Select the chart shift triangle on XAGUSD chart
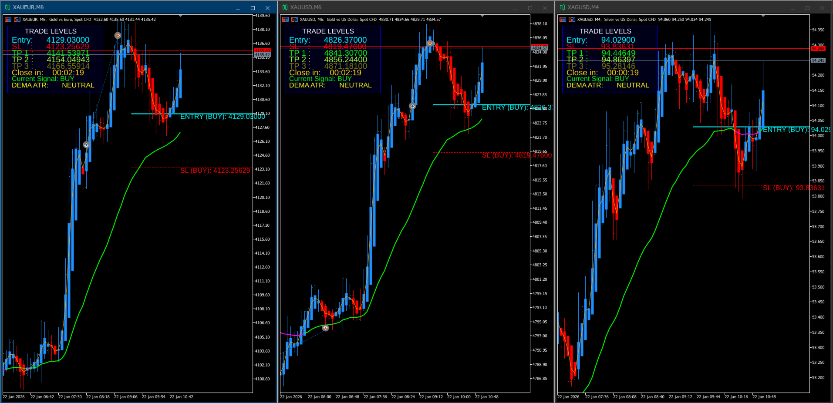This screenshot has height=403, width=833. click(763, 16)
